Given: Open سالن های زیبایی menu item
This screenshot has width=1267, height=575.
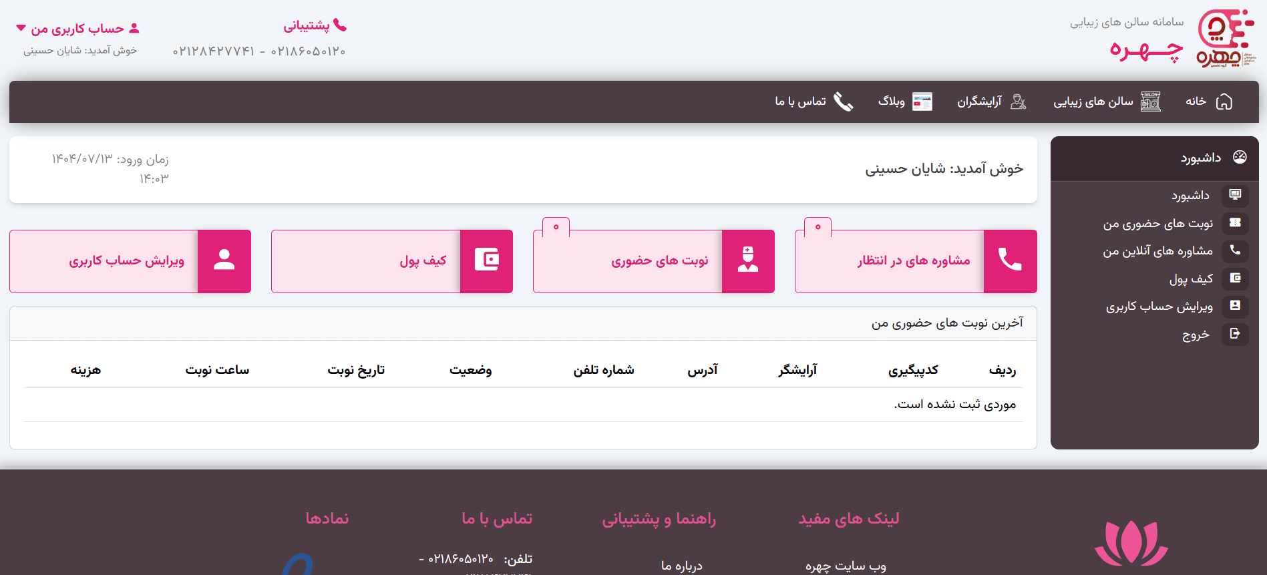Looking at the screenshot, I should (1093, 102).
